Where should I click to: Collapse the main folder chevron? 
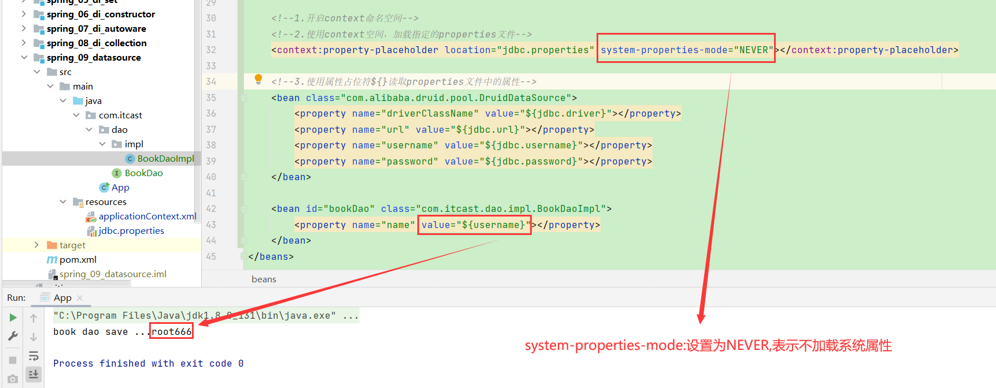click(x=50, y=86)
